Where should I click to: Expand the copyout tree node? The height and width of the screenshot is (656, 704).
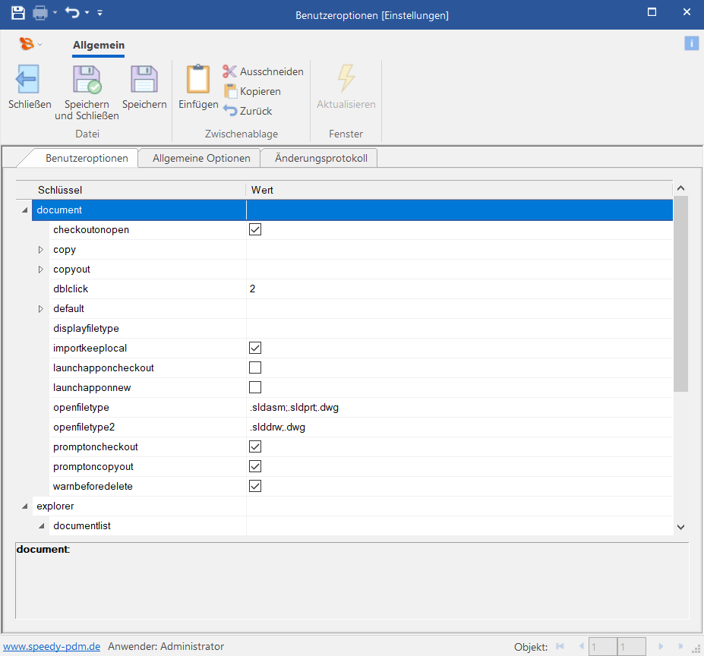pos(41,270)
